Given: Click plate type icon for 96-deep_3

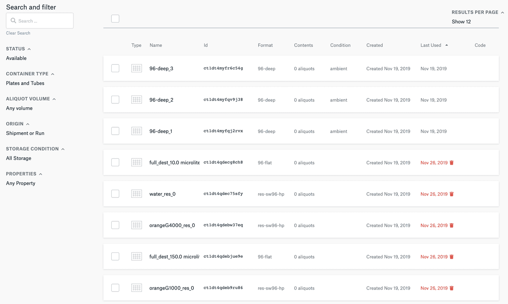Looking at the screenshot, I should coord(136,68).
